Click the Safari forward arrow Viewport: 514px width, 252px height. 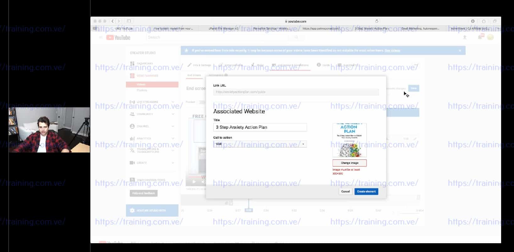[119, 21]
